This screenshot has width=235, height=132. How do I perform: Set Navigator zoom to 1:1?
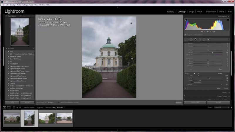[28, 16]
